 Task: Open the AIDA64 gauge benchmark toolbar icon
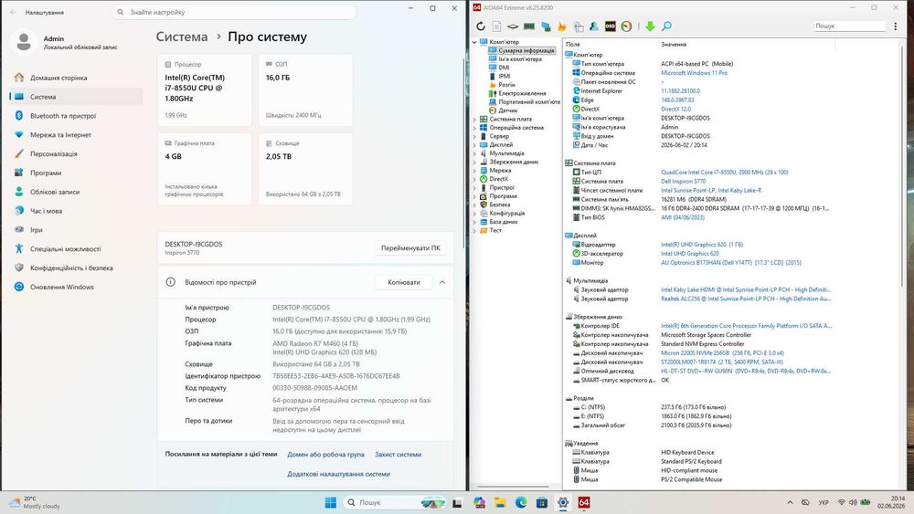pyautogui.click(x=627, y=26)
